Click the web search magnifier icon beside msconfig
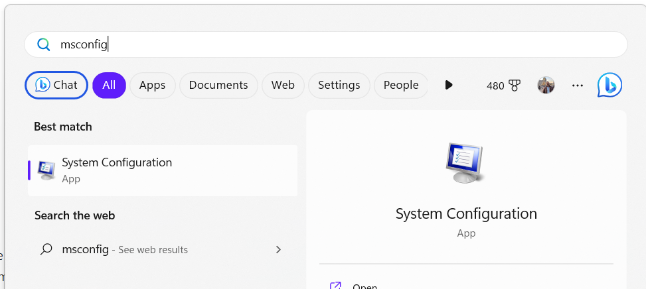Image resolution: width=646 pixels, height=289 pixels. [x=46, y=249]
